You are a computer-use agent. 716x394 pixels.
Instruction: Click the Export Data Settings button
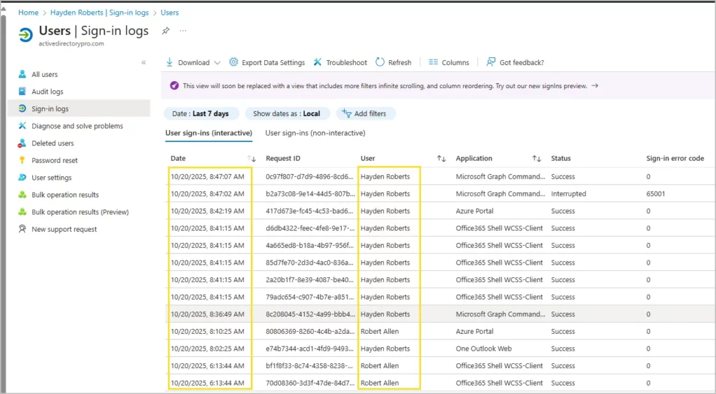pyautogui.click(x=267, y=62)
